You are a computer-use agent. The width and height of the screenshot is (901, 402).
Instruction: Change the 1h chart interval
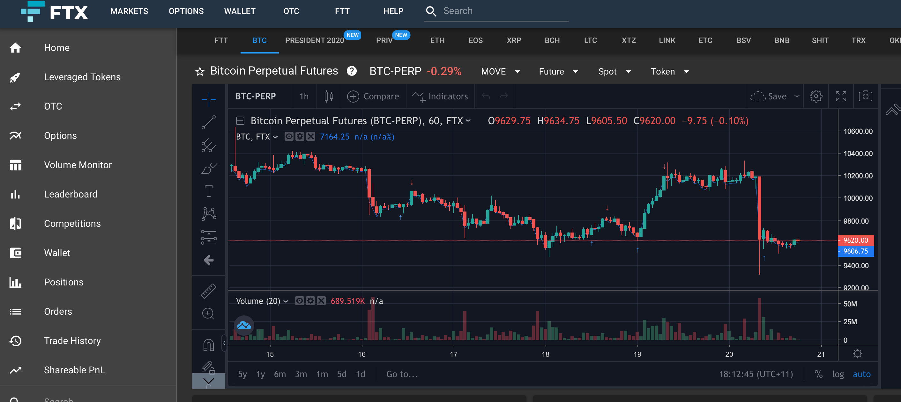(304, 97)
